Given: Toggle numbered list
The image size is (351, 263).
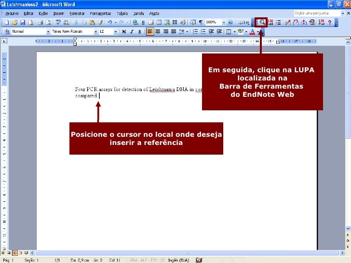Looking at the screenshot, I should tap(195, 31).
